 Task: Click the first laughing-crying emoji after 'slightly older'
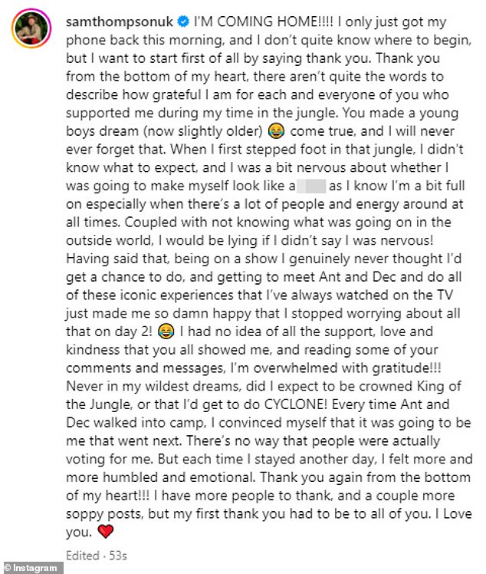click(276, 131)
